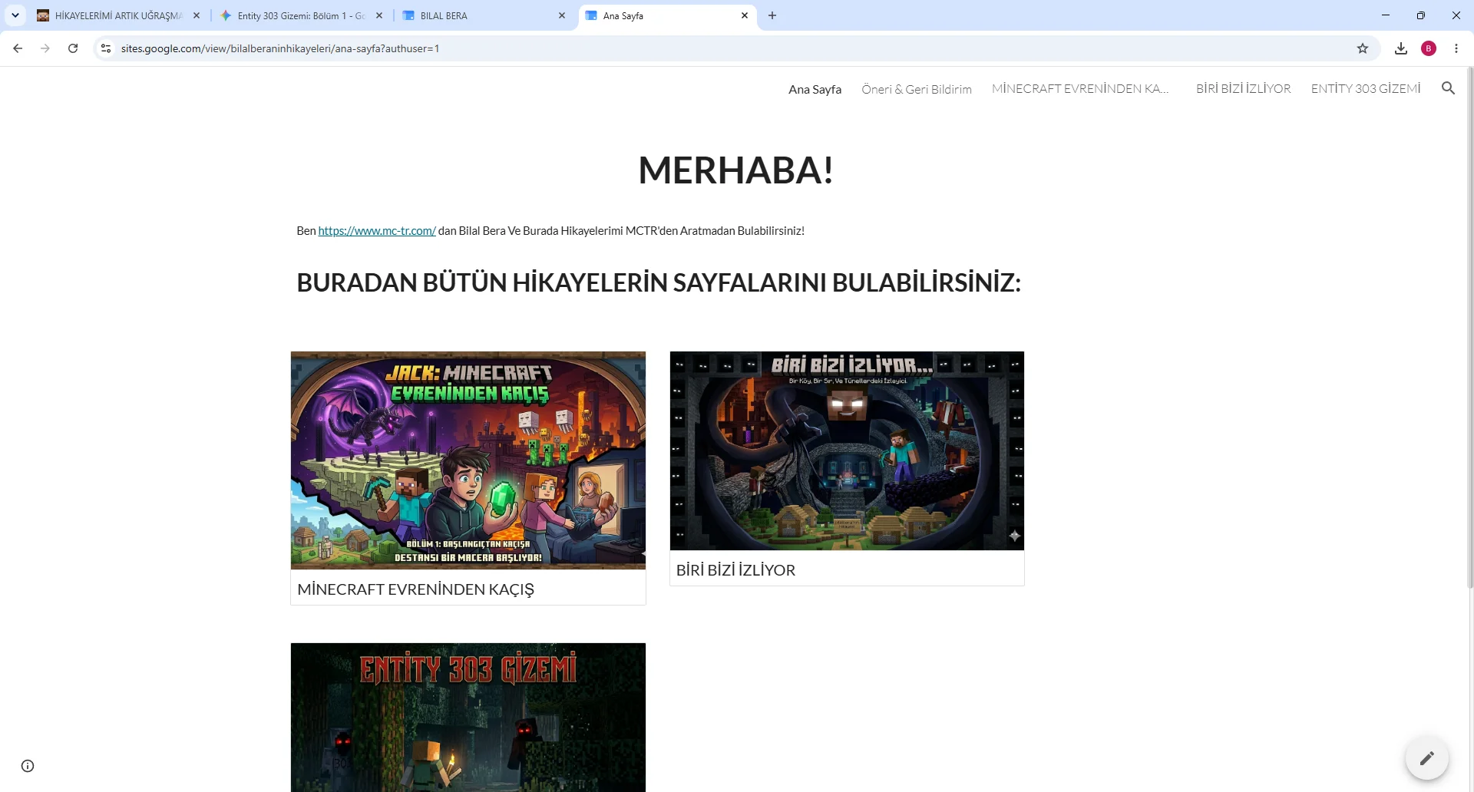Close the HİKAYELERİMİ ARTIK UĞRAŞMA tab
This screenshot has height=792, width=1474.
pyautogui.click(x=197, y=15)
